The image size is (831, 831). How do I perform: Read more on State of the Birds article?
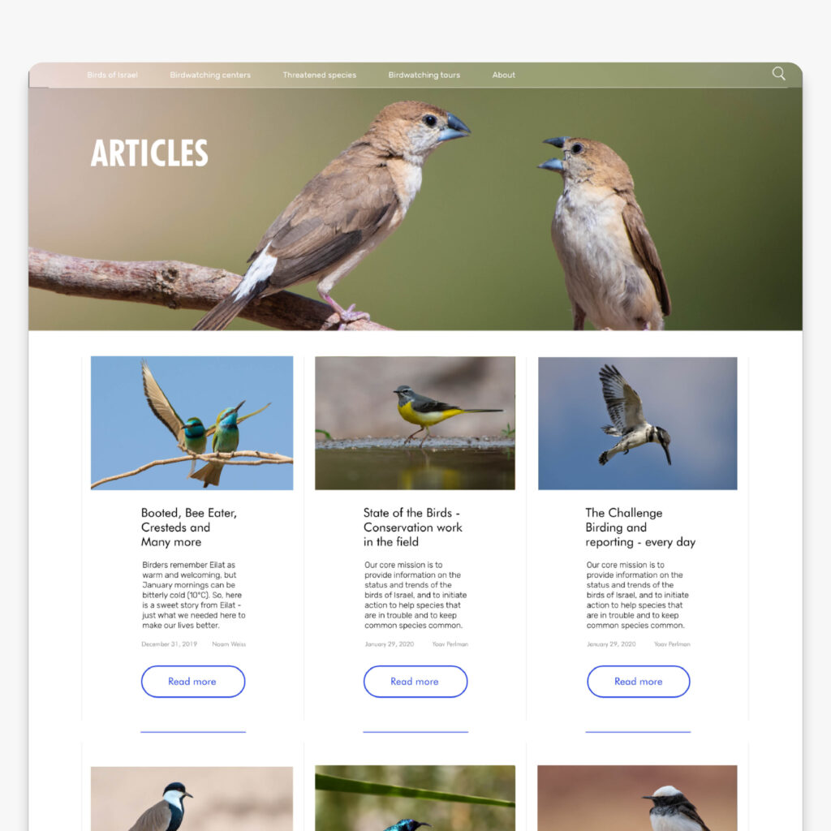(x=415, y=682)
